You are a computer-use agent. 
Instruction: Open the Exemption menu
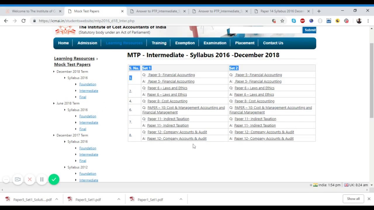click(x=185, y=43)
